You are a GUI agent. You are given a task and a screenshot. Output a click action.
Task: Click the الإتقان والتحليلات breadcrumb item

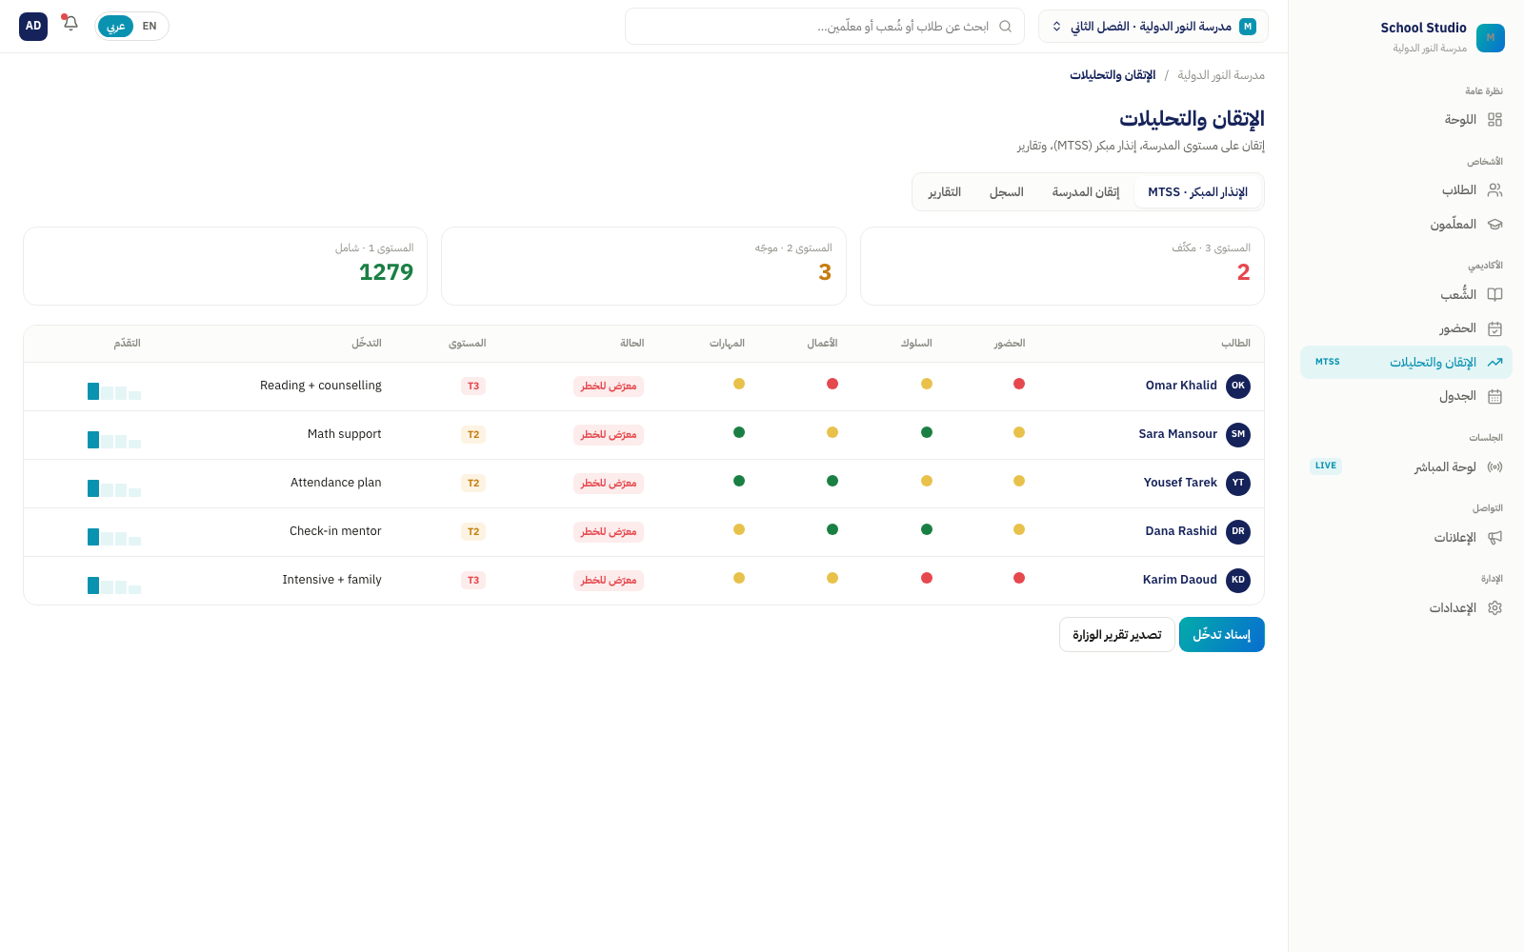[1113, 75]
